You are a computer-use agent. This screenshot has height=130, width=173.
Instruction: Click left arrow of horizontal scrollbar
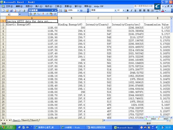[x=104, y=120]
